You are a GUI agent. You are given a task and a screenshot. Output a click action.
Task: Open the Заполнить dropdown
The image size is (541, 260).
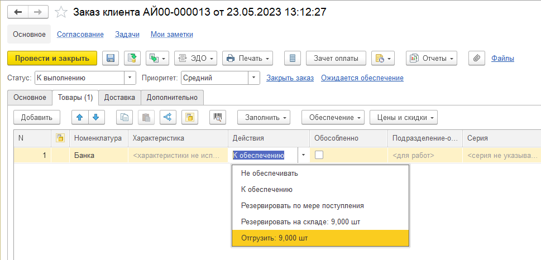pyautogui.click(x=264, y=117)
